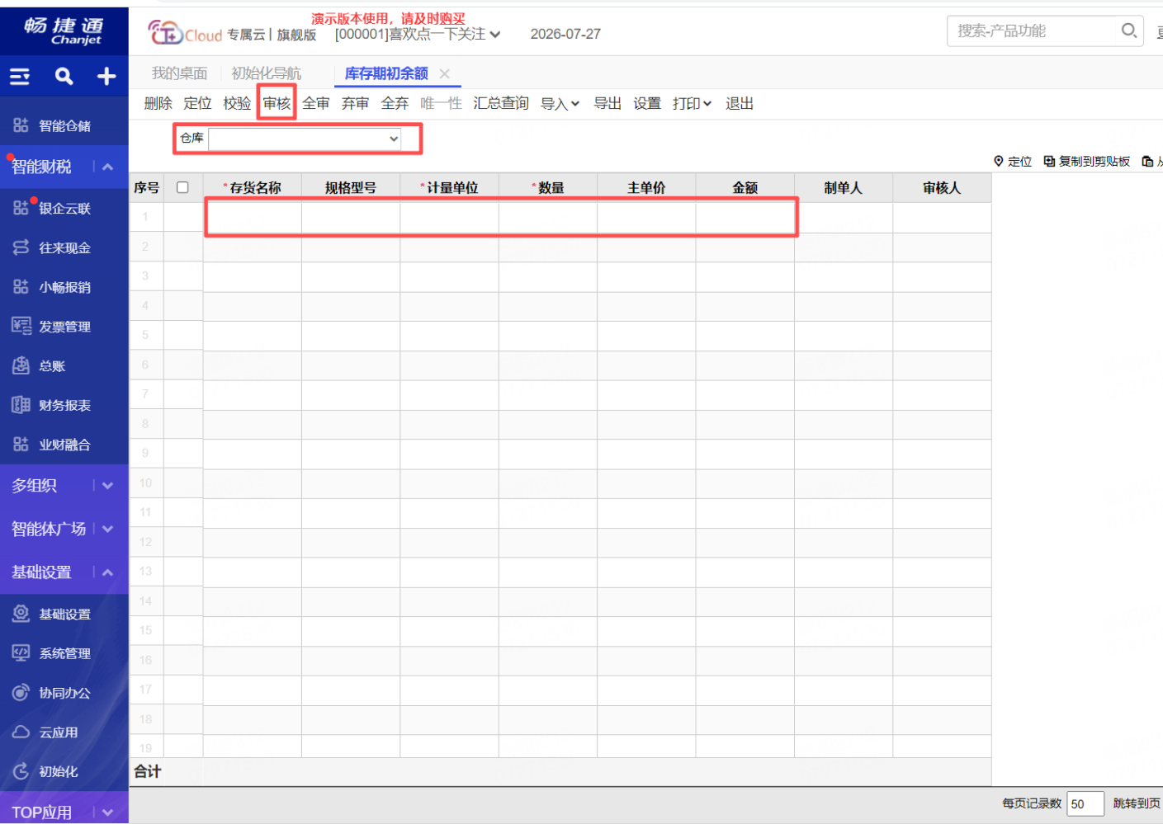1163x824 pixels.
Task: Open the account 喜欢点一下关注 dropdown
Action: (418, 34)
